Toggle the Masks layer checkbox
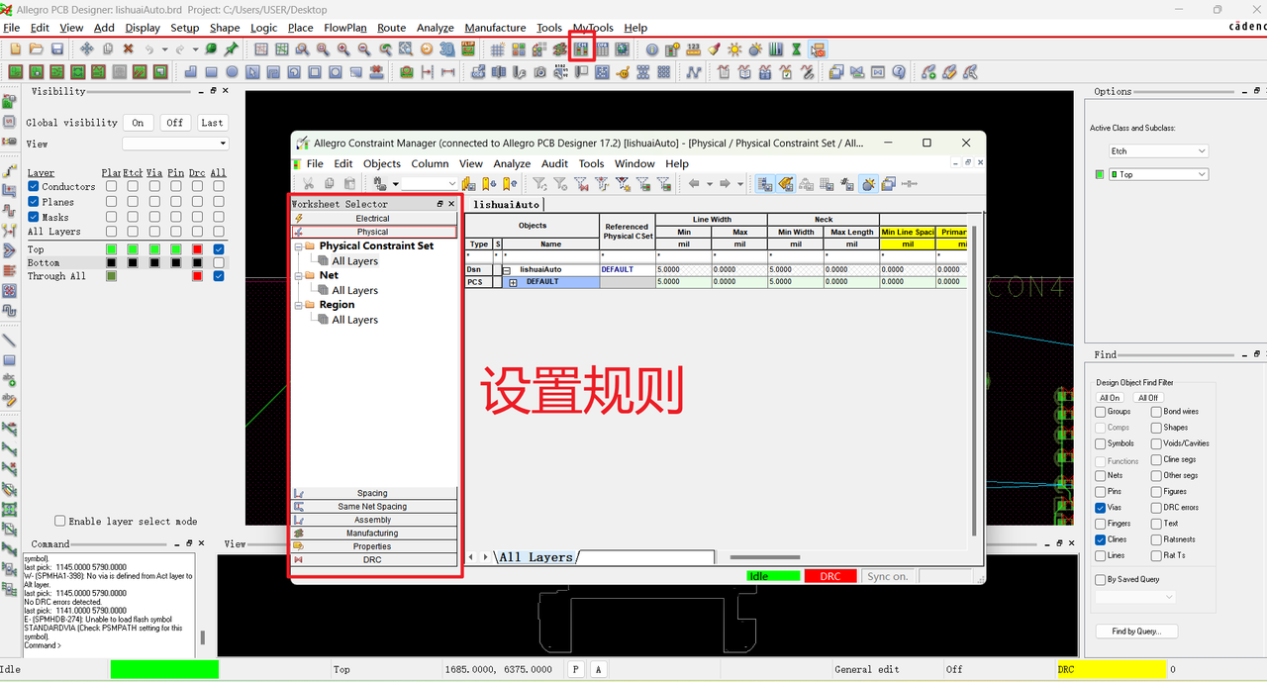1267x682 pixels. [33, 216]
